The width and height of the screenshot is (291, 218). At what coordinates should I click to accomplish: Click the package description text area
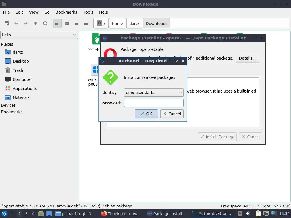[x=223, y=102]
